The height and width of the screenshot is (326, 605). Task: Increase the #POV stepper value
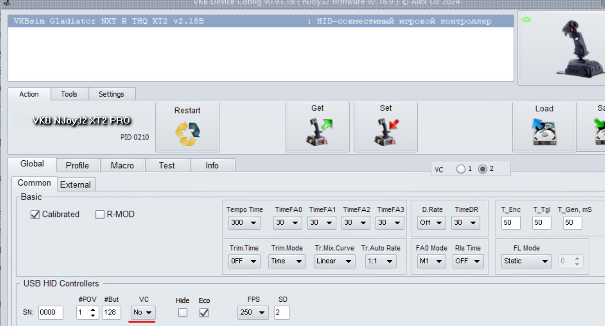pyautogui.click(x=93, y=309)
